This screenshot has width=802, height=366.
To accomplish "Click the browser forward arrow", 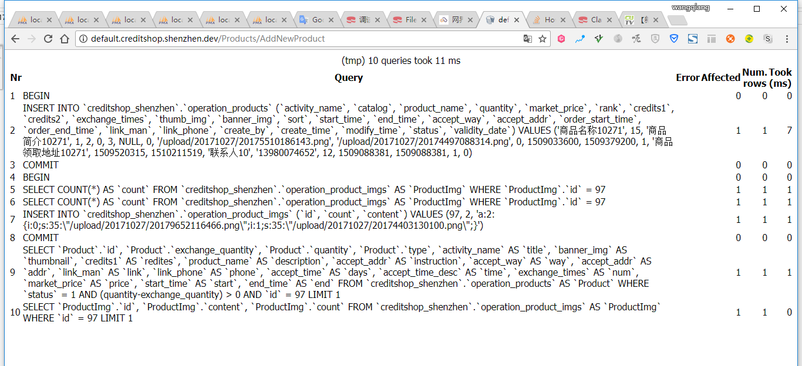I will [x=32, y=39].
